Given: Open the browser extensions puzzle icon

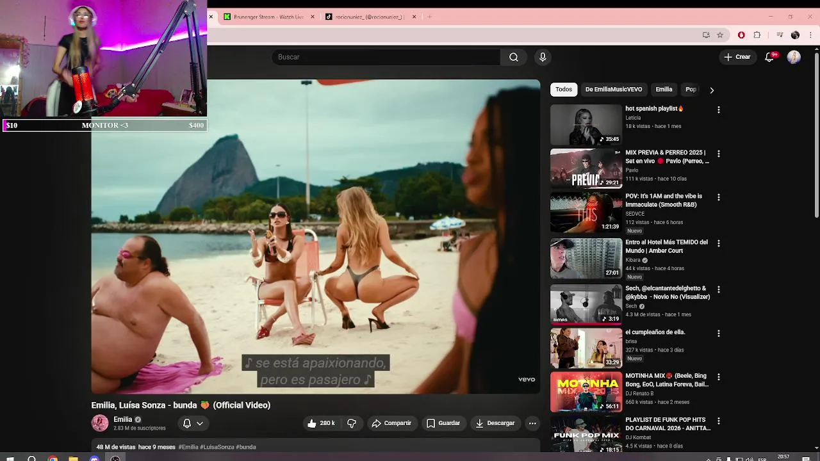Looking at the screenshot, I should (x=757, y=35).
